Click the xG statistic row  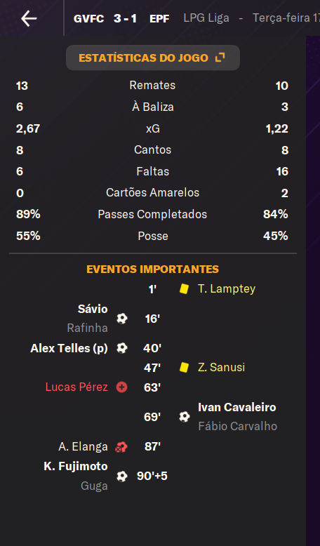[153, 129]
